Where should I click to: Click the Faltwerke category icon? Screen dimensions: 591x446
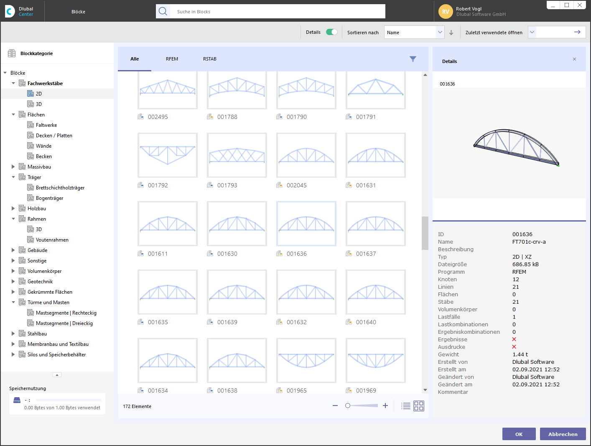click(31, 125)
